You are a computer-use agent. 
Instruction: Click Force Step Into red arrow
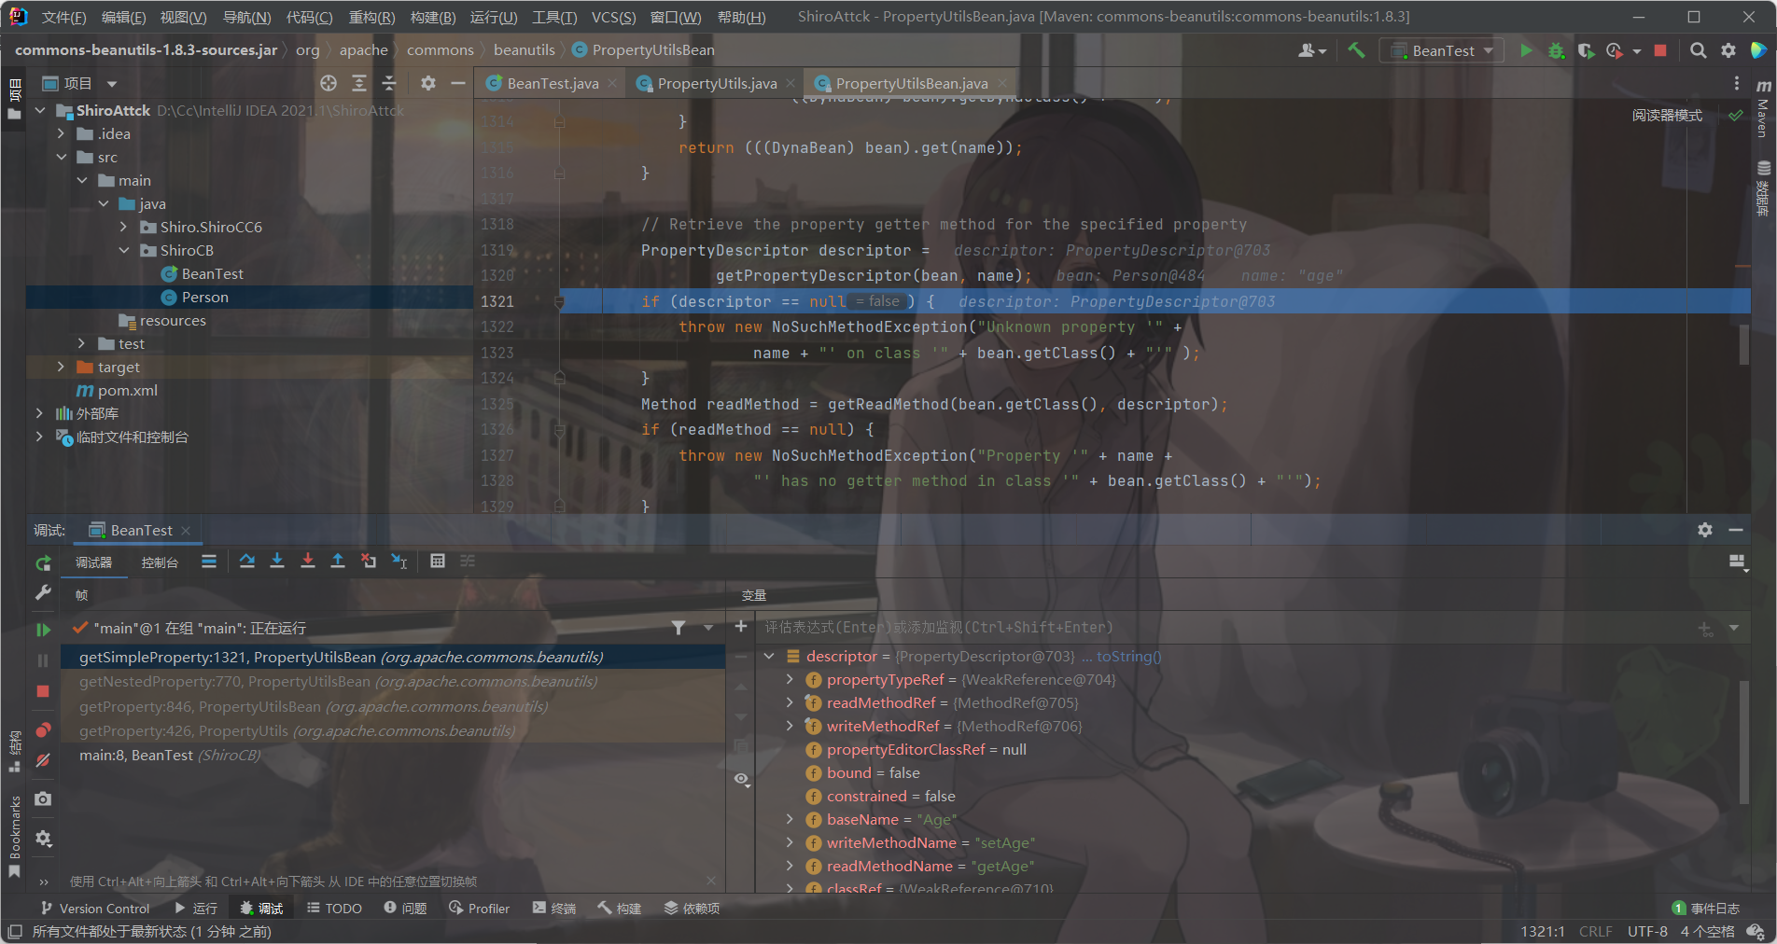[x=308, y=561]
